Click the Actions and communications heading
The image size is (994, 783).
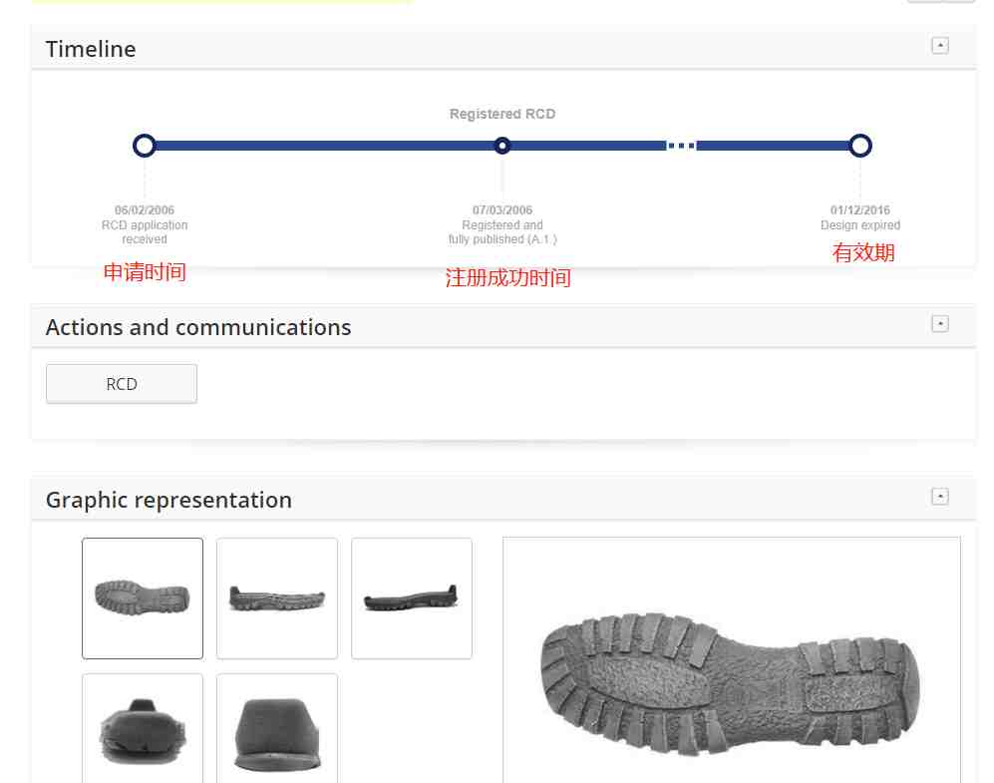(198, 327)
